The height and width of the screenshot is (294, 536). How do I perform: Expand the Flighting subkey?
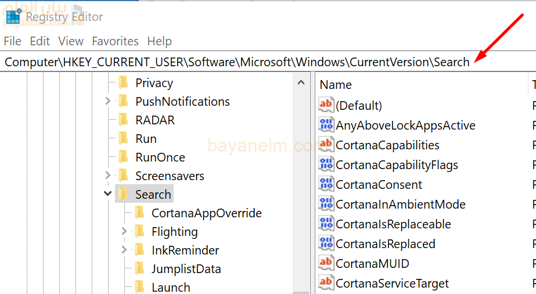[124, 231]
